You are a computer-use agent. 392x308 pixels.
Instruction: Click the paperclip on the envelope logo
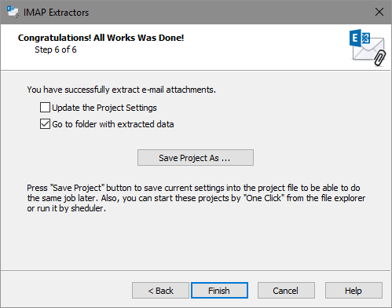379,58
